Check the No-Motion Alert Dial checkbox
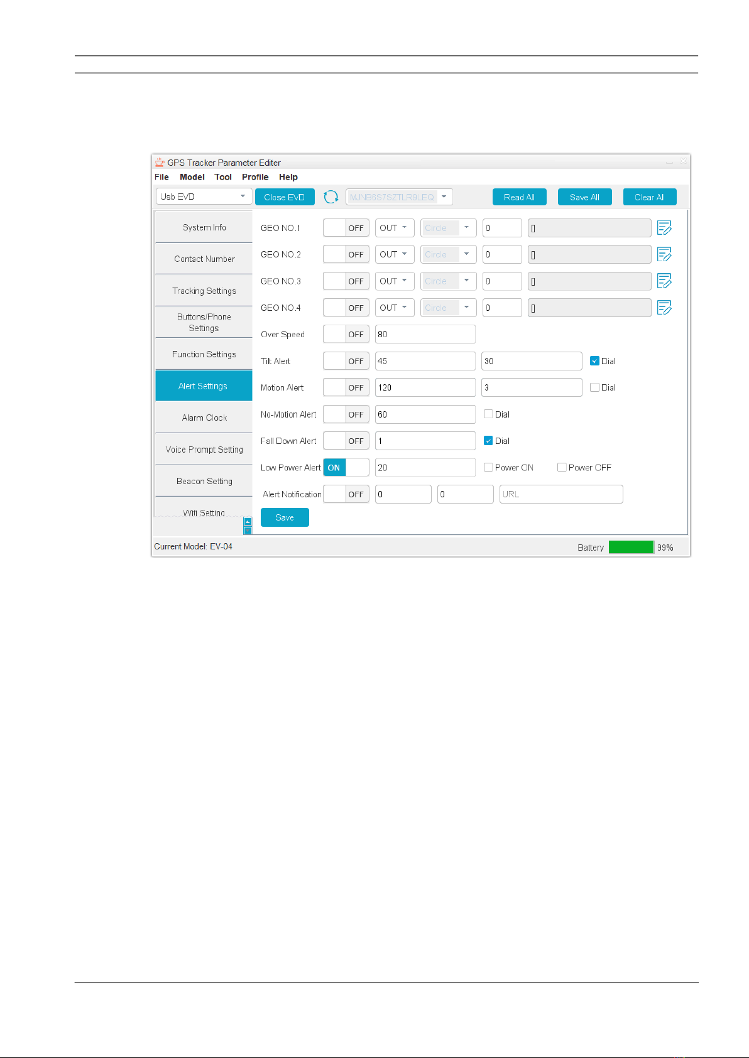749x1058 pixels. [x=488, y=414]
